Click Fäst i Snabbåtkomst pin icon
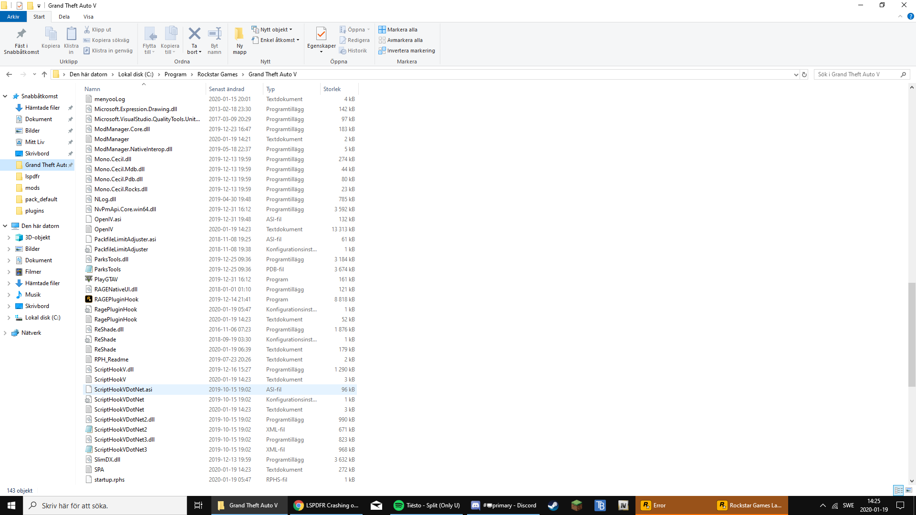Viewport: 916px width, 515px height. coord(21,34)
